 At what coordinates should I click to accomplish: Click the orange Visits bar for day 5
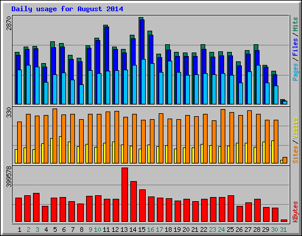(x=55, y=136)
